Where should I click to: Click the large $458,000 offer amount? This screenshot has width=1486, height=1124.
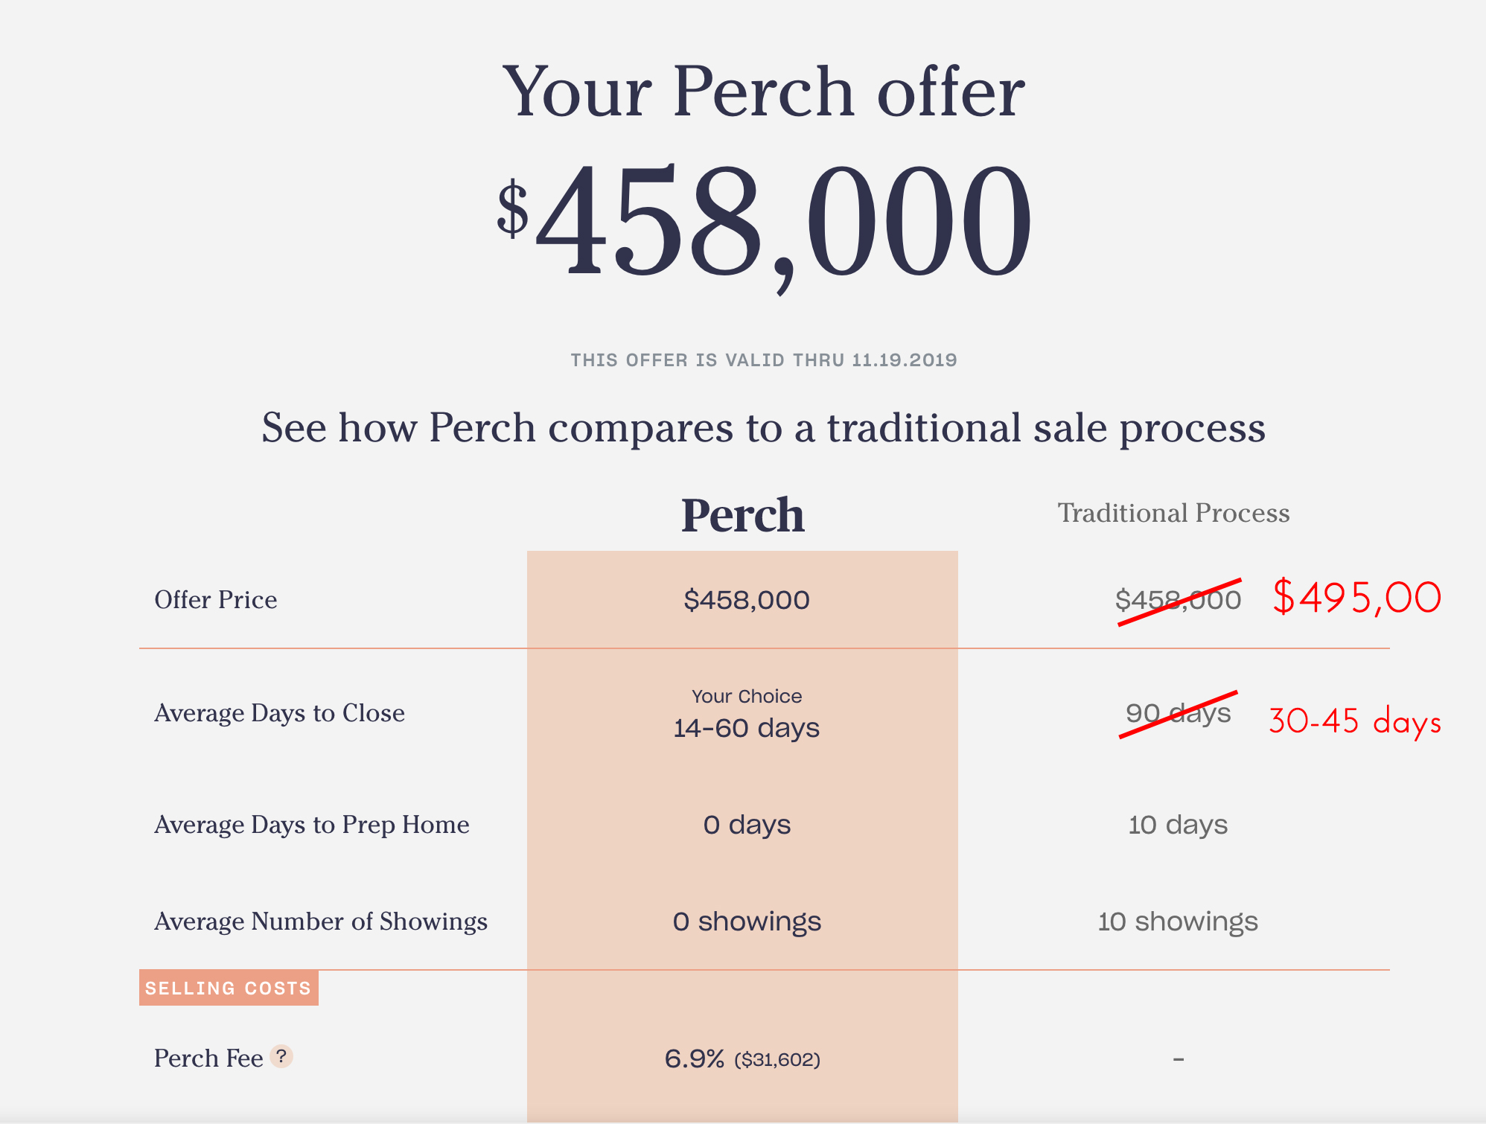765,223
